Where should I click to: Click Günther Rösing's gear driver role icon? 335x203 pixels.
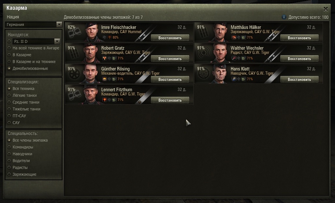74,75
